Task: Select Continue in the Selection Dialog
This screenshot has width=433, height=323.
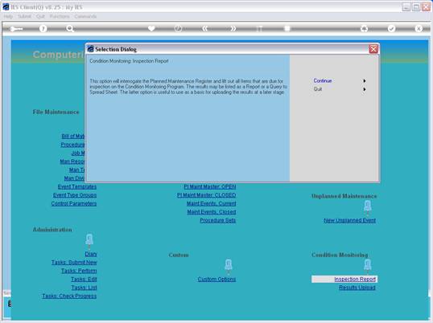Action: (x=323, y=80)
